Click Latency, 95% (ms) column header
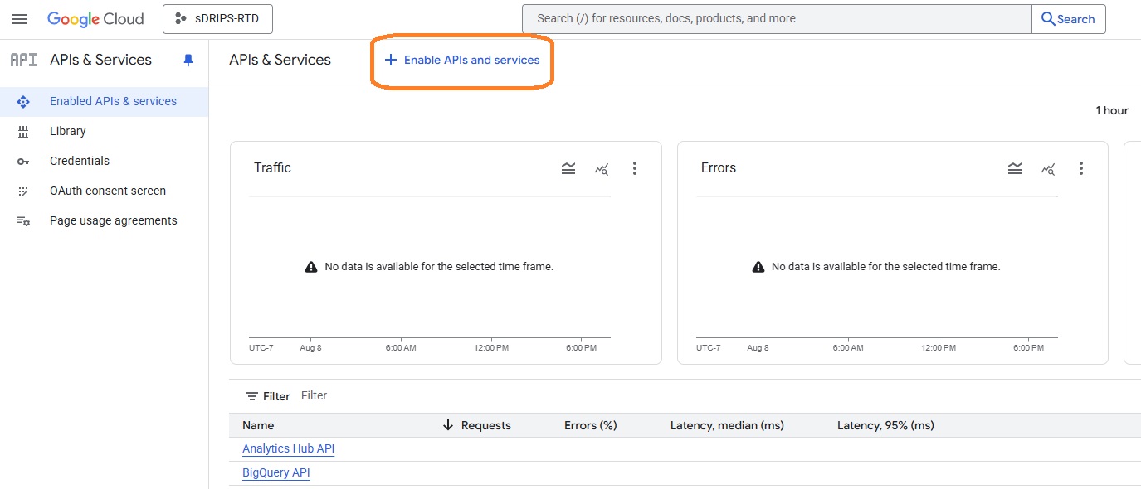Image resolution: width=1141 pixels, height=489 pixels. (885, 425)
